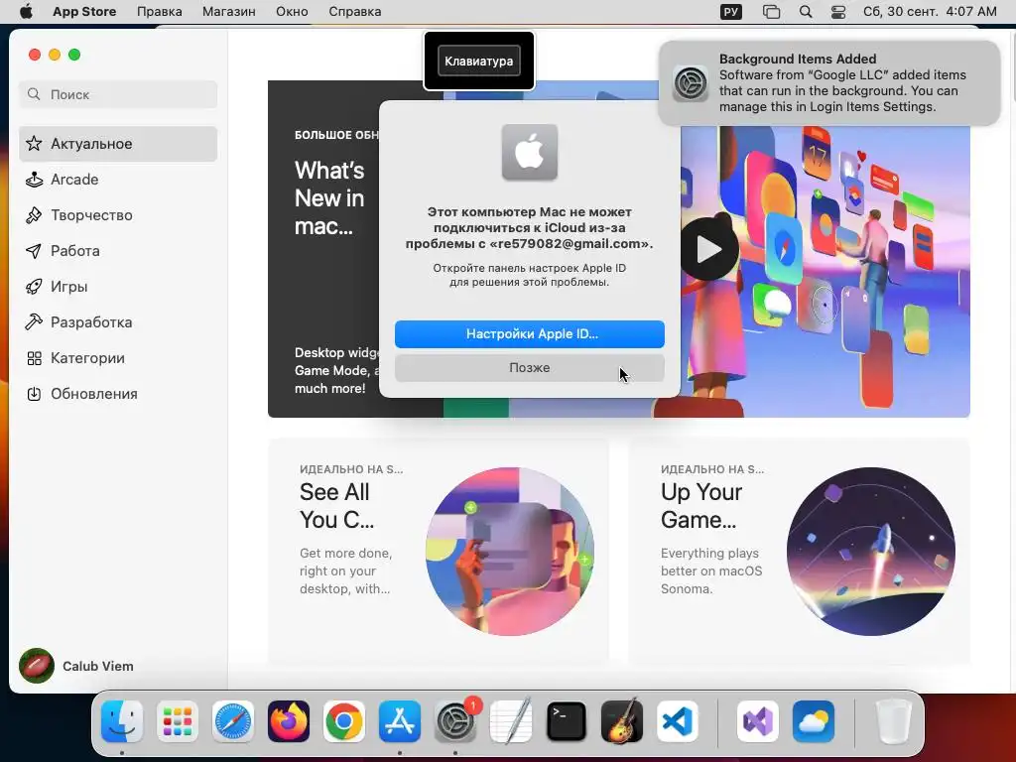This screenshot has width=1016, height=762.
Task: Select Актуальное in the sidebar
Action: pos(118,144)
